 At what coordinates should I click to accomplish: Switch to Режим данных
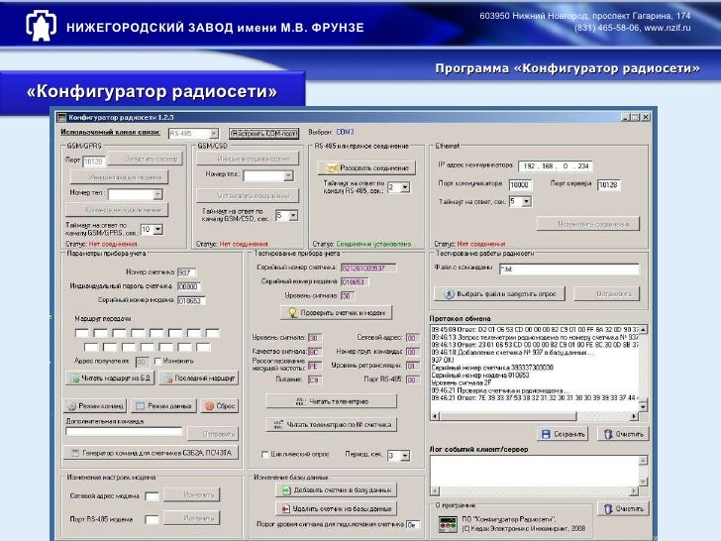[x=163, y=406]
